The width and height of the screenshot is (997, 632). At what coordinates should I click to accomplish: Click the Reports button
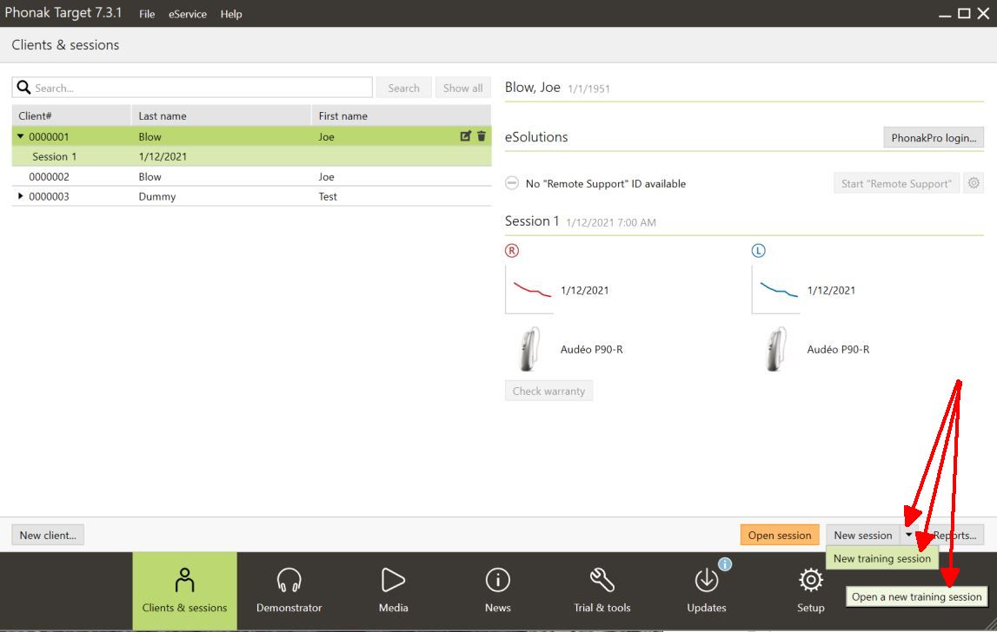954,535
